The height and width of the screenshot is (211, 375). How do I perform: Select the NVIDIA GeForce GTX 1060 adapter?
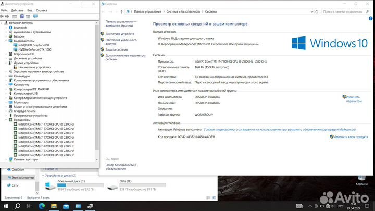coord(35,49)
